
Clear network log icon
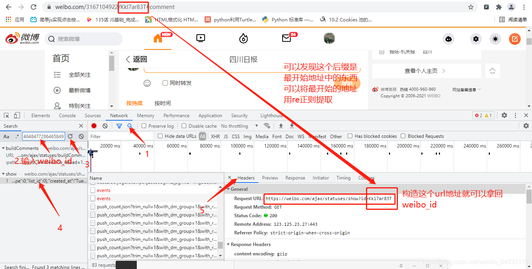point(105,126)
